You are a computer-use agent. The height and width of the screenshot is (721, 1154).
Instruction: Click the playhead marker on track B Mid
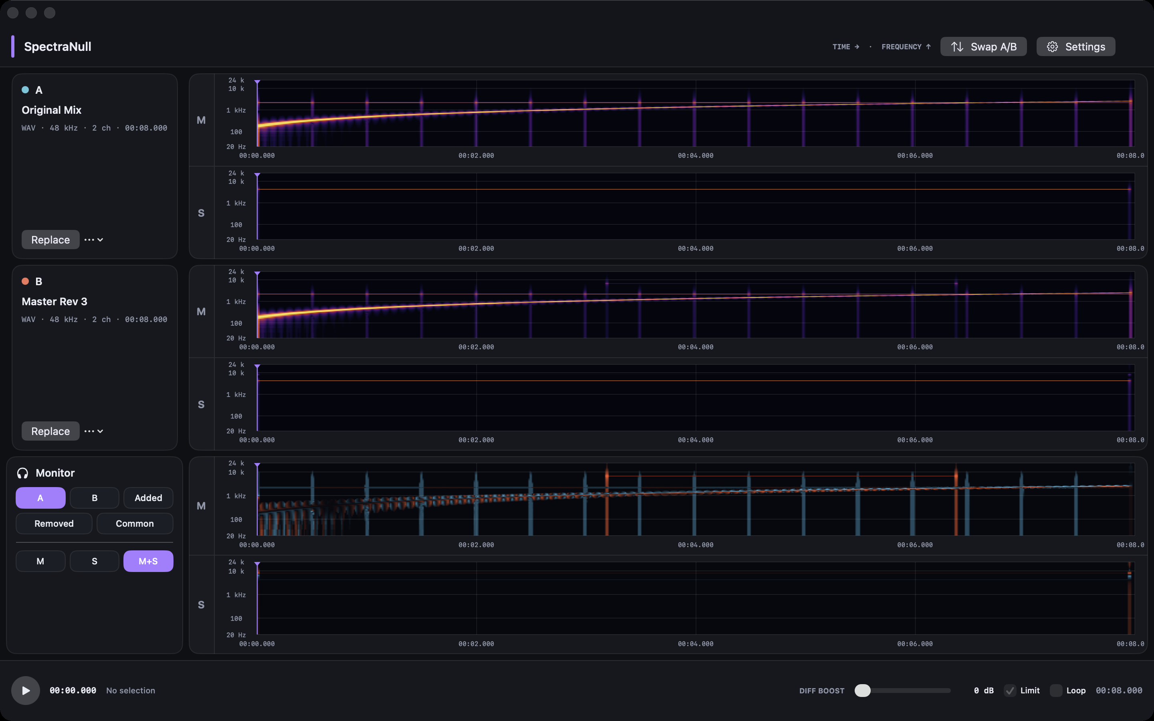257,274
